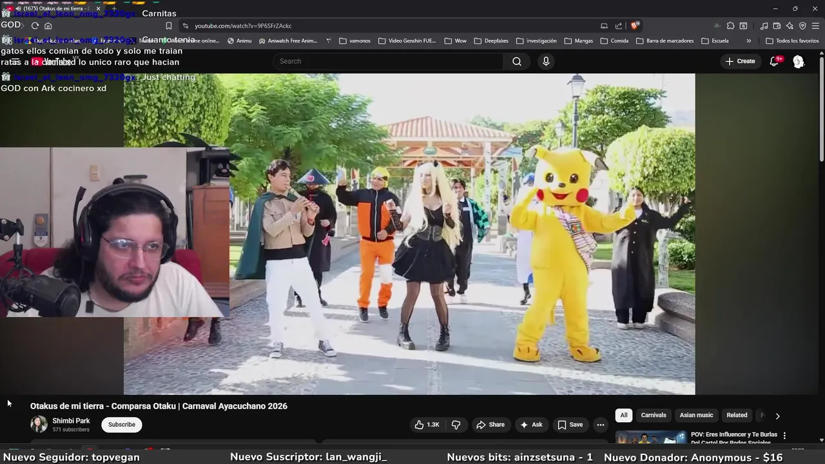Bookmark this page with the bookmark icon

169,26
